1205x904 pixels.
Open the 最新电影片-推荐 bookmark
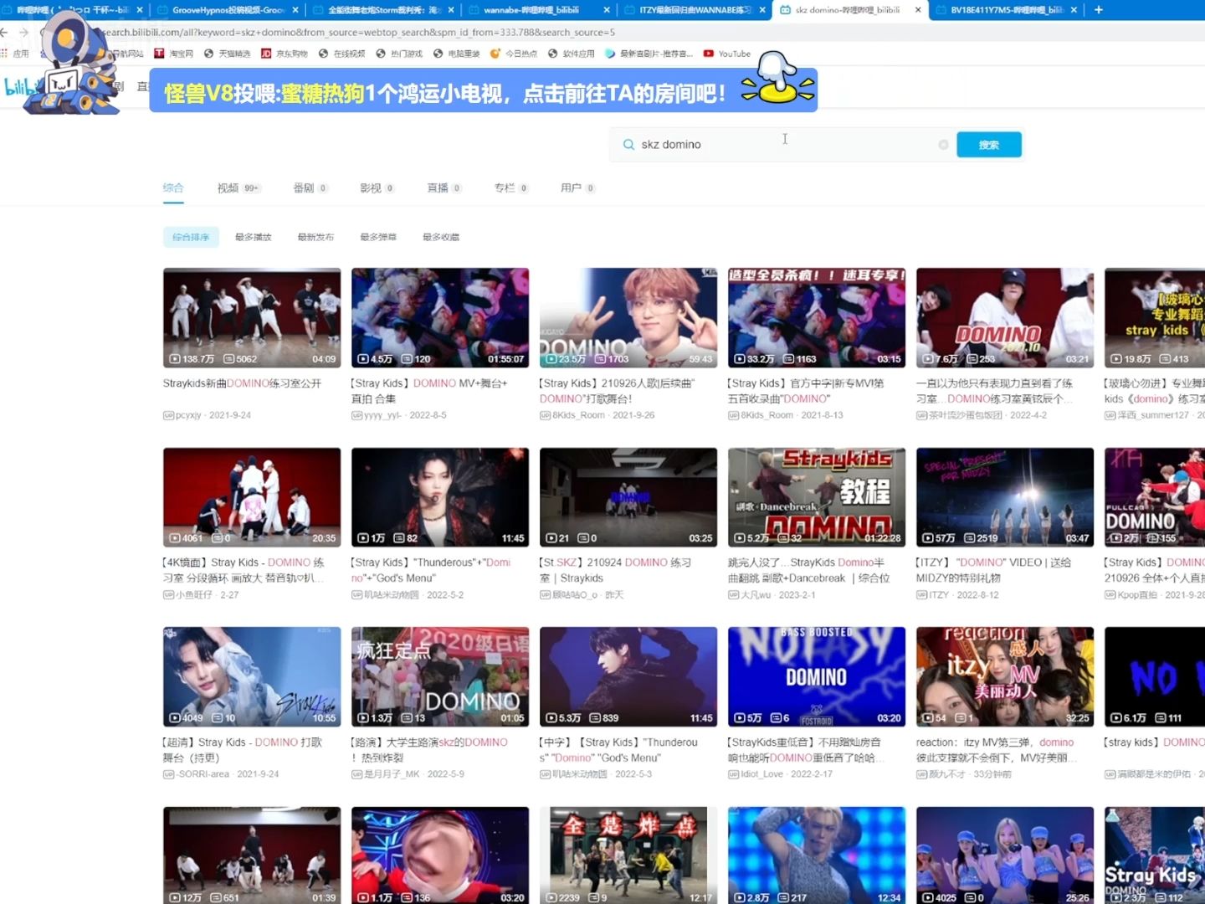(649, 54)
